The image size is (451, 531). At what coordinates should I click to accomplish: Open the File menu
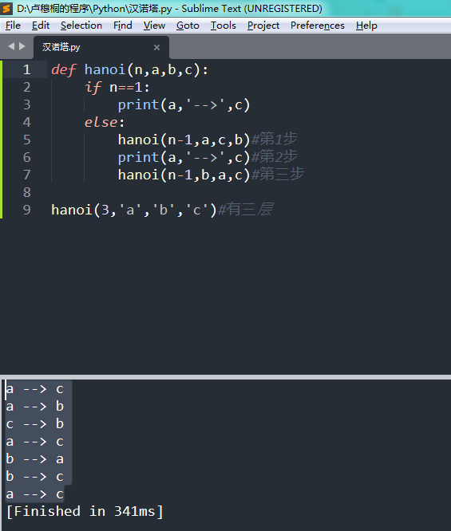click(x=13, y=26)
